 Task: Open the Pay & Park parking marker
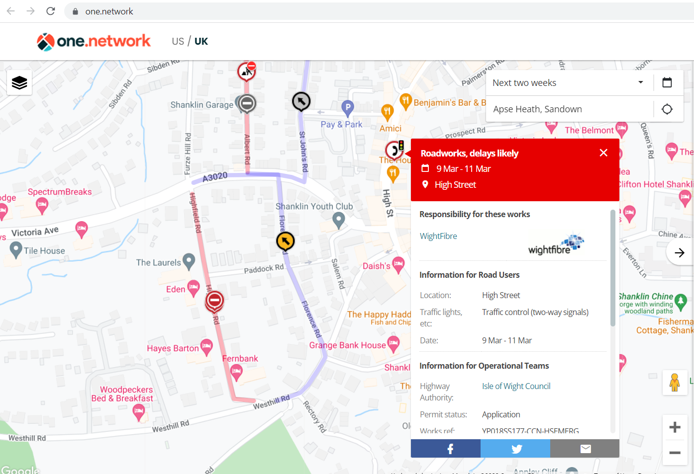click(348, 108)
